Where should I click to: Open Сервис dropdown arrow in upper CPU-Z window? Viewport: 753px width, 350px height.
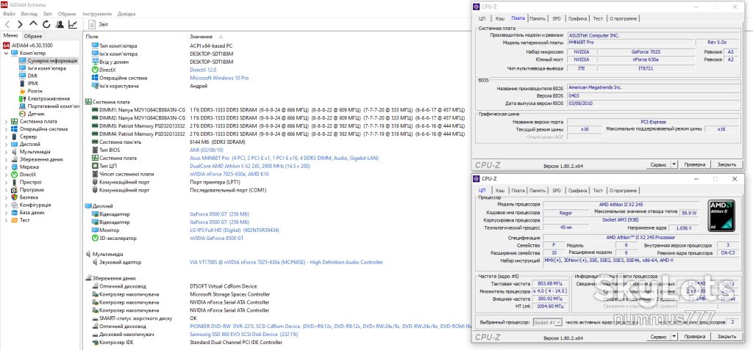click(674, 164)
